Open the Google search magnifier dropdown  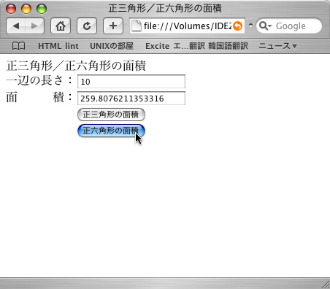coord(265,26)
